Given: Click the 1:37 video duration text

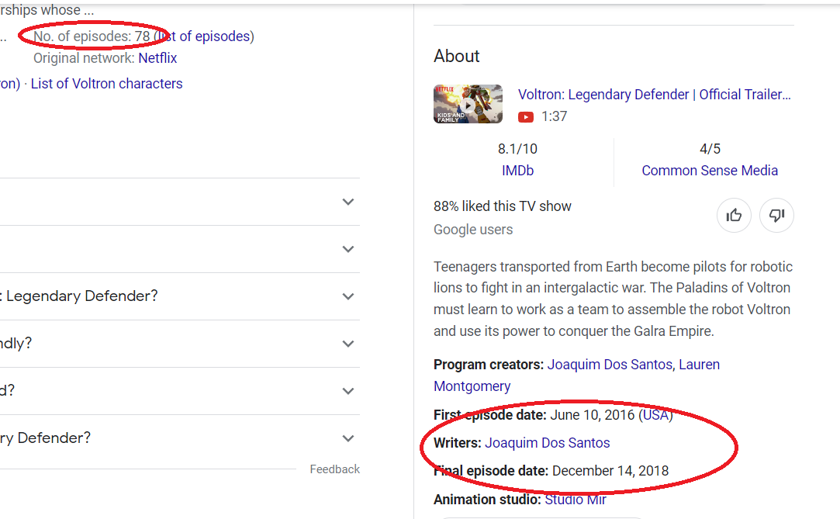Looking at the screenshot, I should tap(554, 116).
